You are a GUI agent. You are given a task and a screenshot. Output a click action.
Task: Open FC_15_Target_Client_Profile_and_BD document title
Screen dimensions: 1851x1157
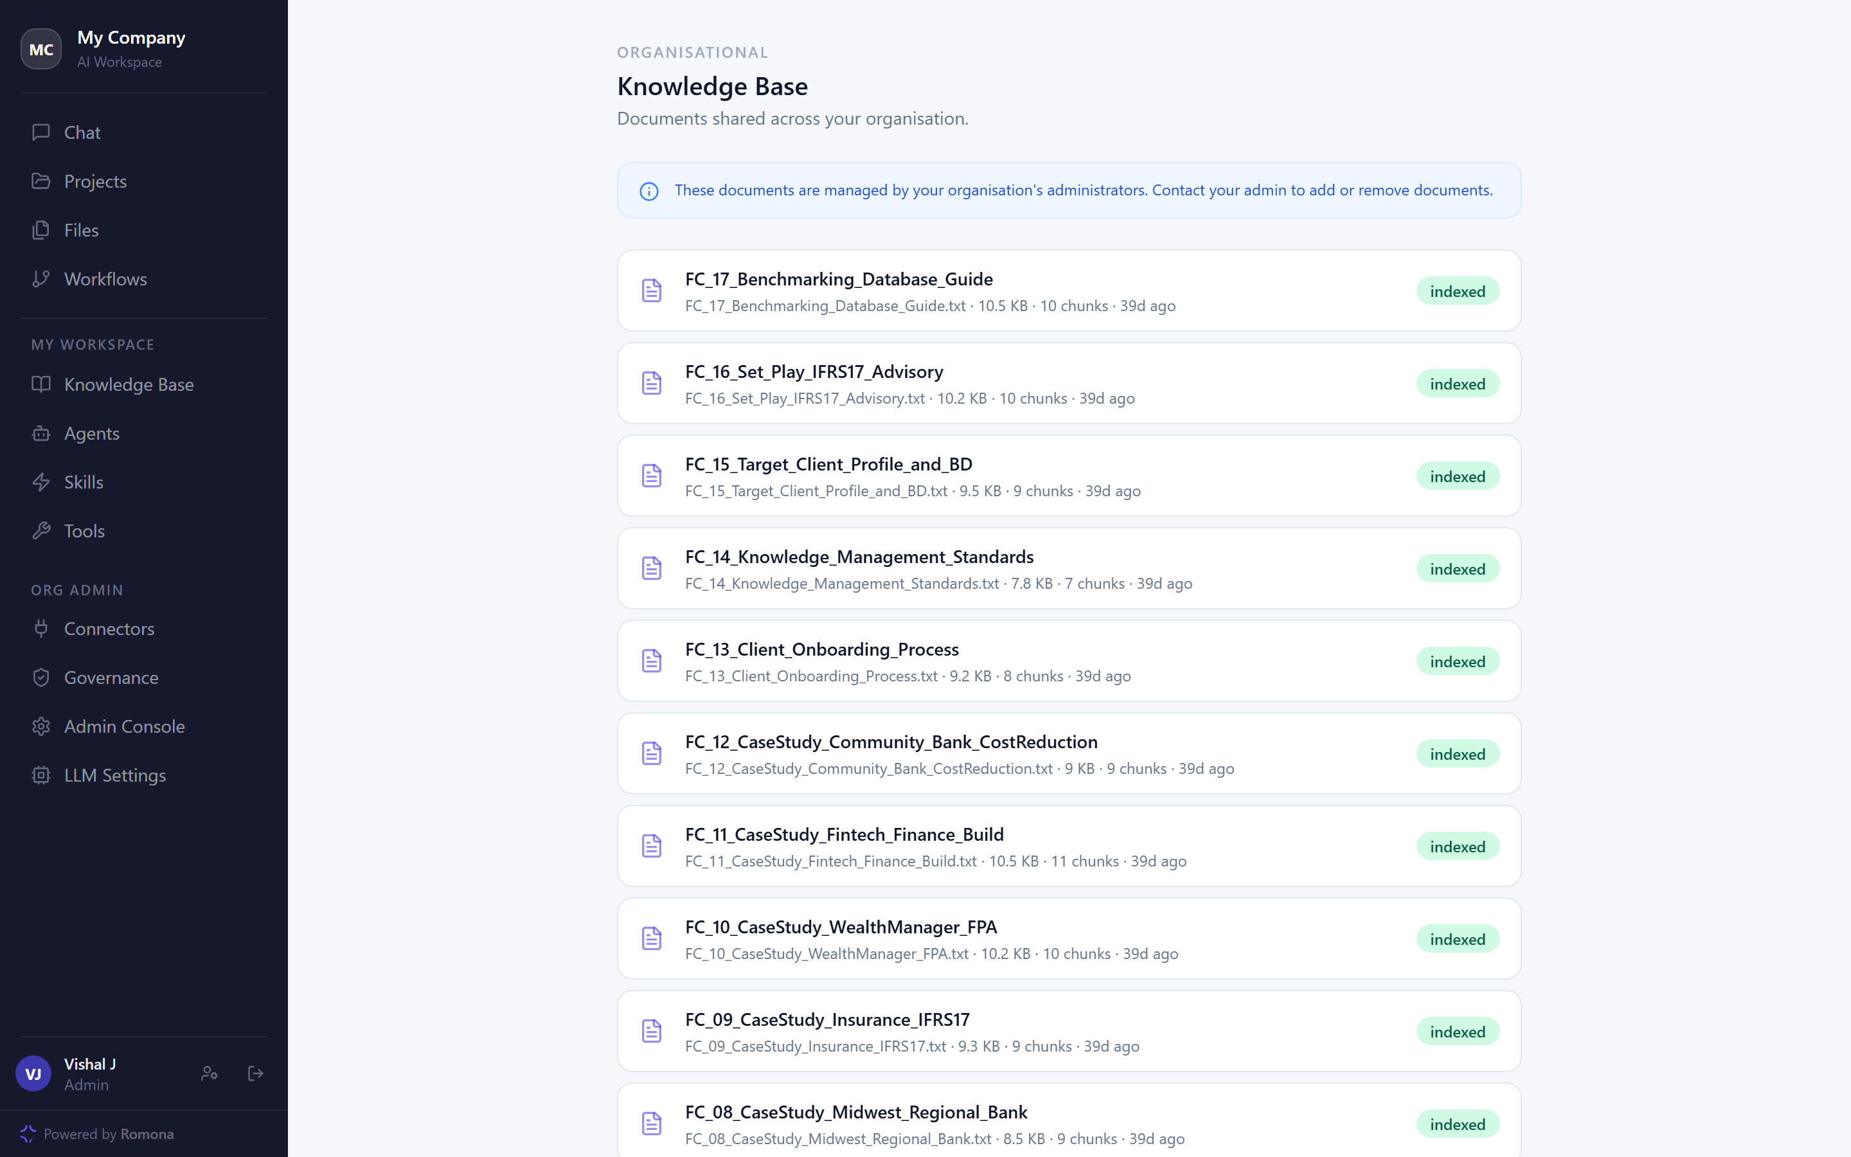tap(829, 465)
